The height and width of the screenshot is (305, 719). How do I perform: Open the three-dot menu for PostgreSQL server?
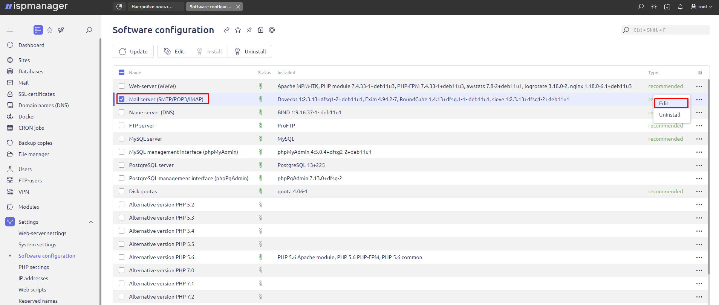[699, 165]
